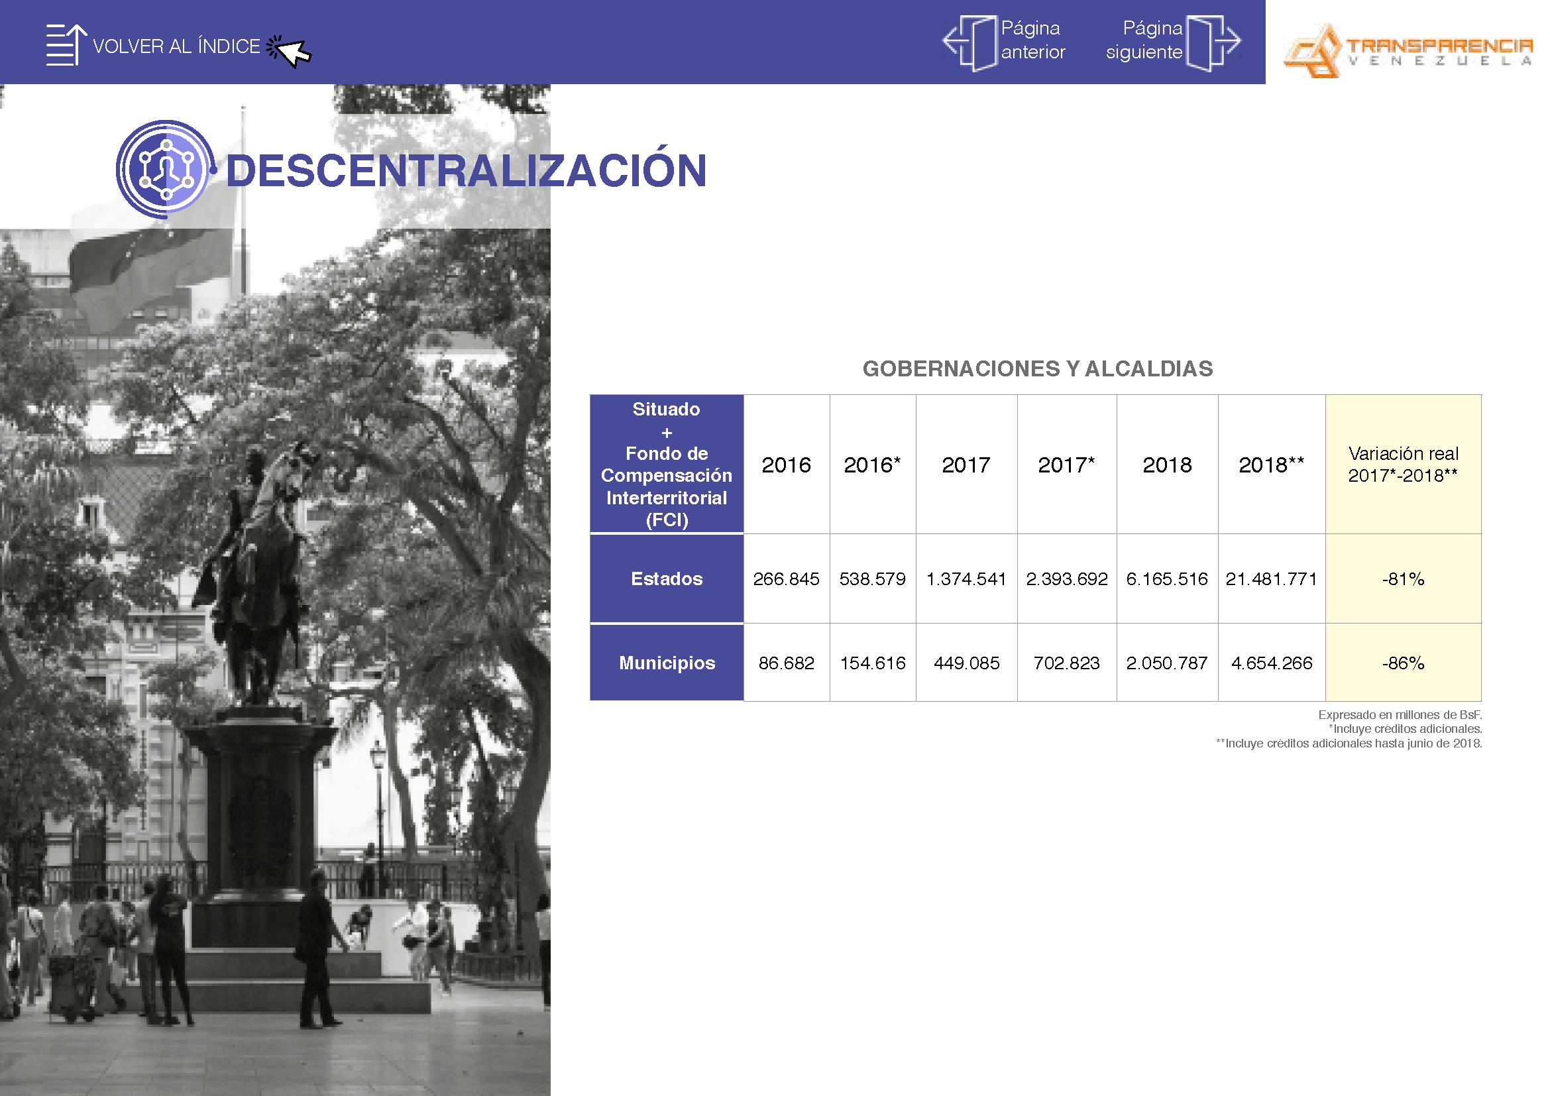This screenshot has height=1096, width=1550.
Task: Click the 2016 column header
Action: (786, 465)
